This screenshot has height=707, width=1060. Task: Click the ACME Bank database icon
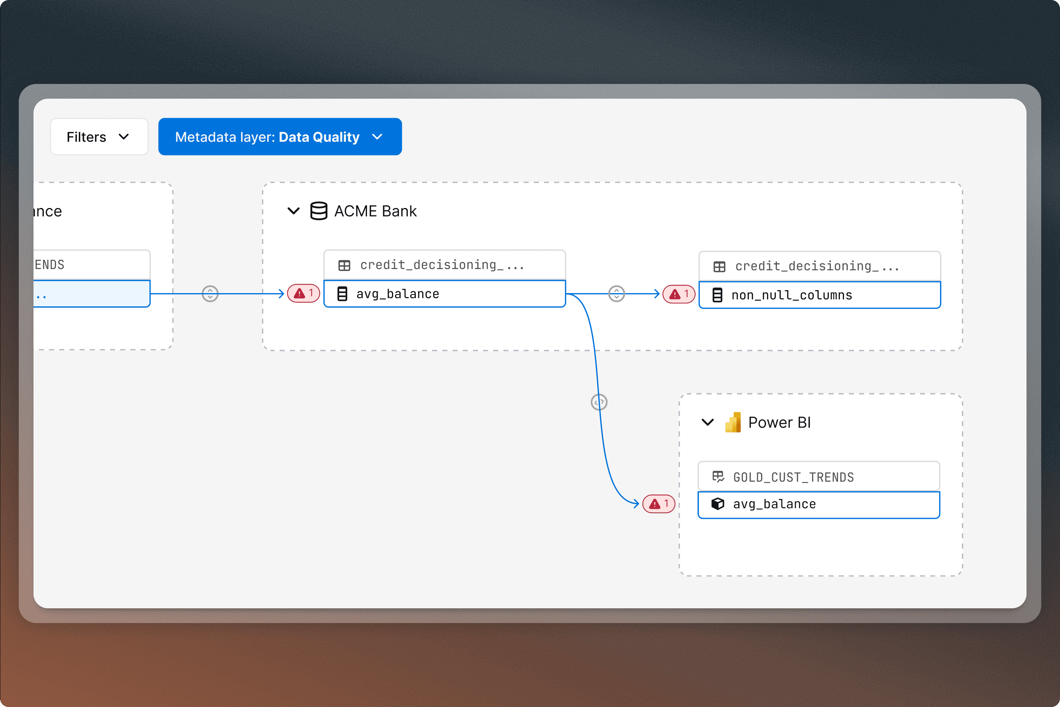pyautogui.click(x=319, y=211)
